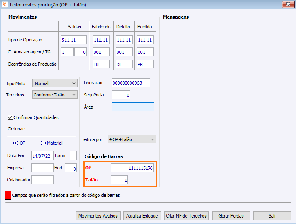The width and height of the screenshot is (296, 224).
Task: Click the Perdido column header
Action: (x=145, y=27)
